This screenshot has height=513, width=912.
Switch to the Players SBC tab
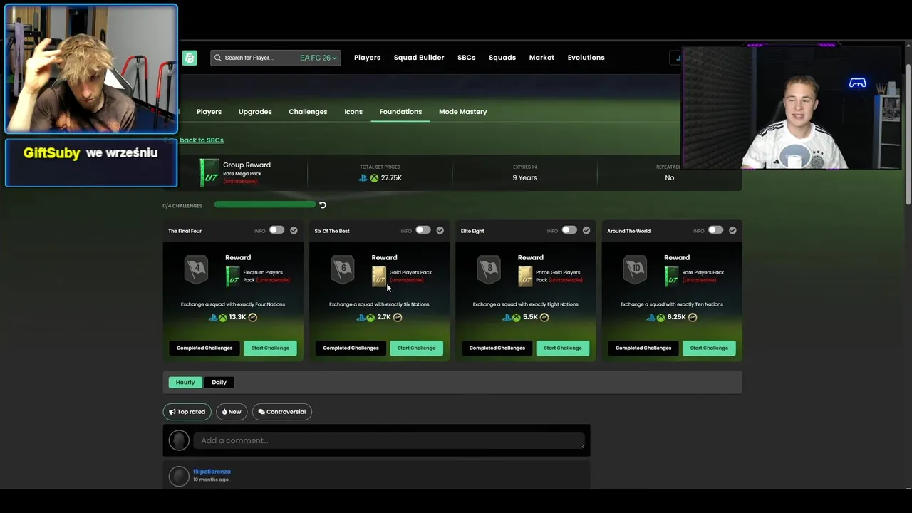coord(209,112)
